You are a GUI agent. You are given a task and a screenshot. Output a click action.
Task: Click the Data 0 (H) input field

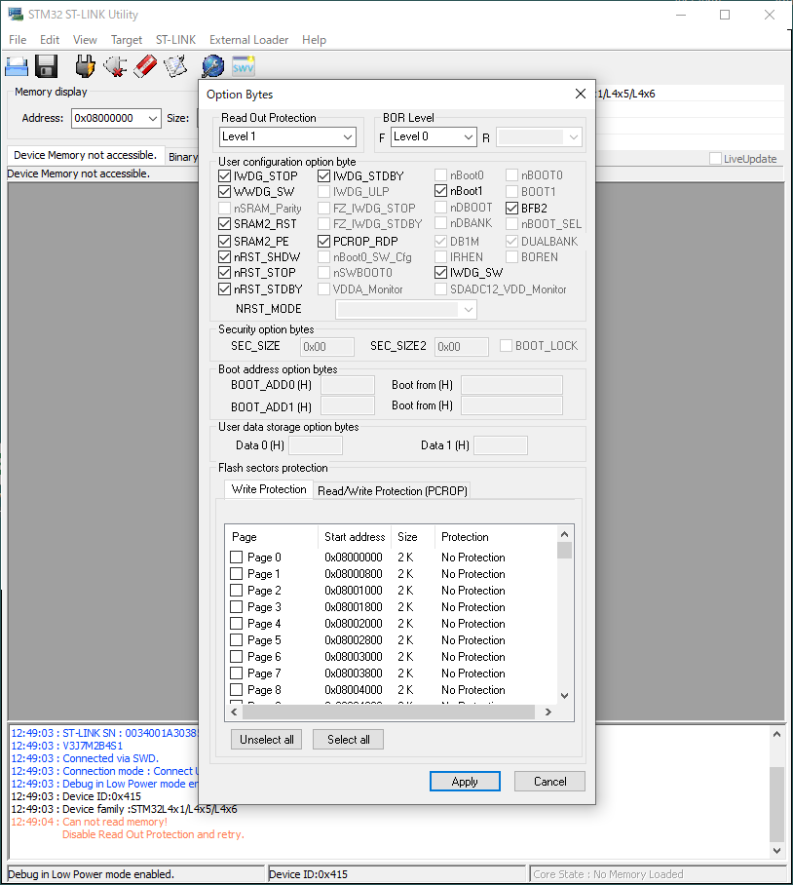pyautogui.click(x=316, y=445)
